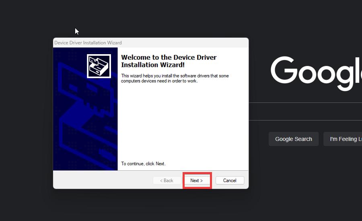Click the Google Search button
The height and width of the screenshot is (221, 362).
pos(294,139)
